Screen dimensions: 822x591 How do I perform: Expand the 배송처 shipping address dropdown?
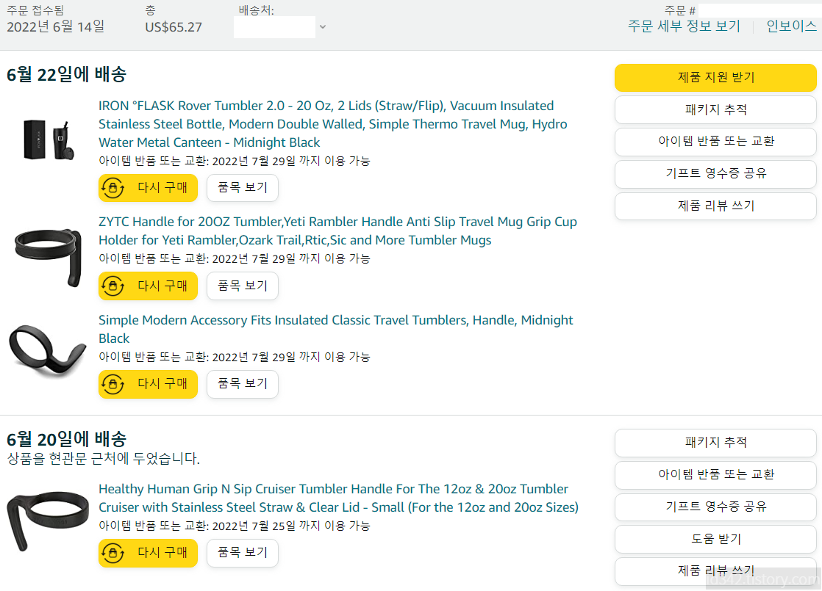tap(323, 26)
